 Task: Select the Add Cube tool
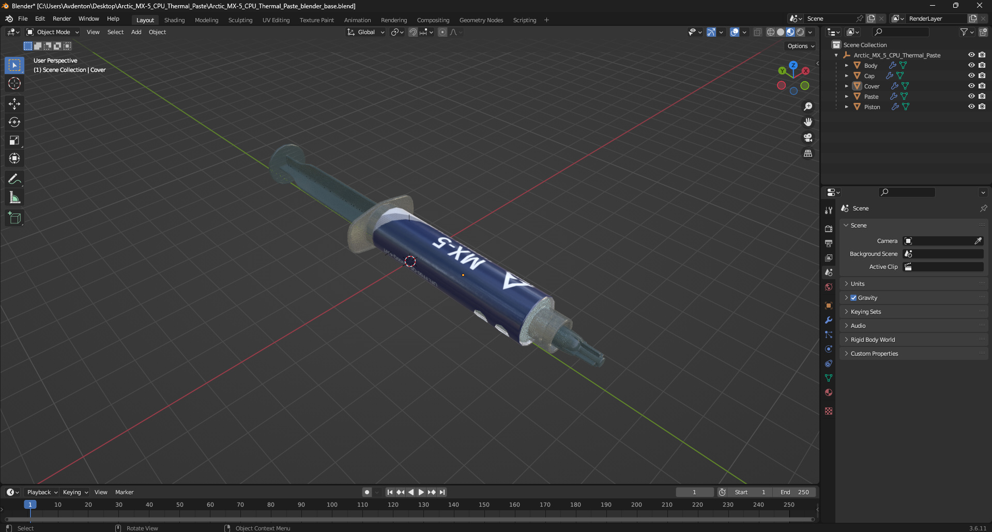pyautogui.click(x=14, y=218)
